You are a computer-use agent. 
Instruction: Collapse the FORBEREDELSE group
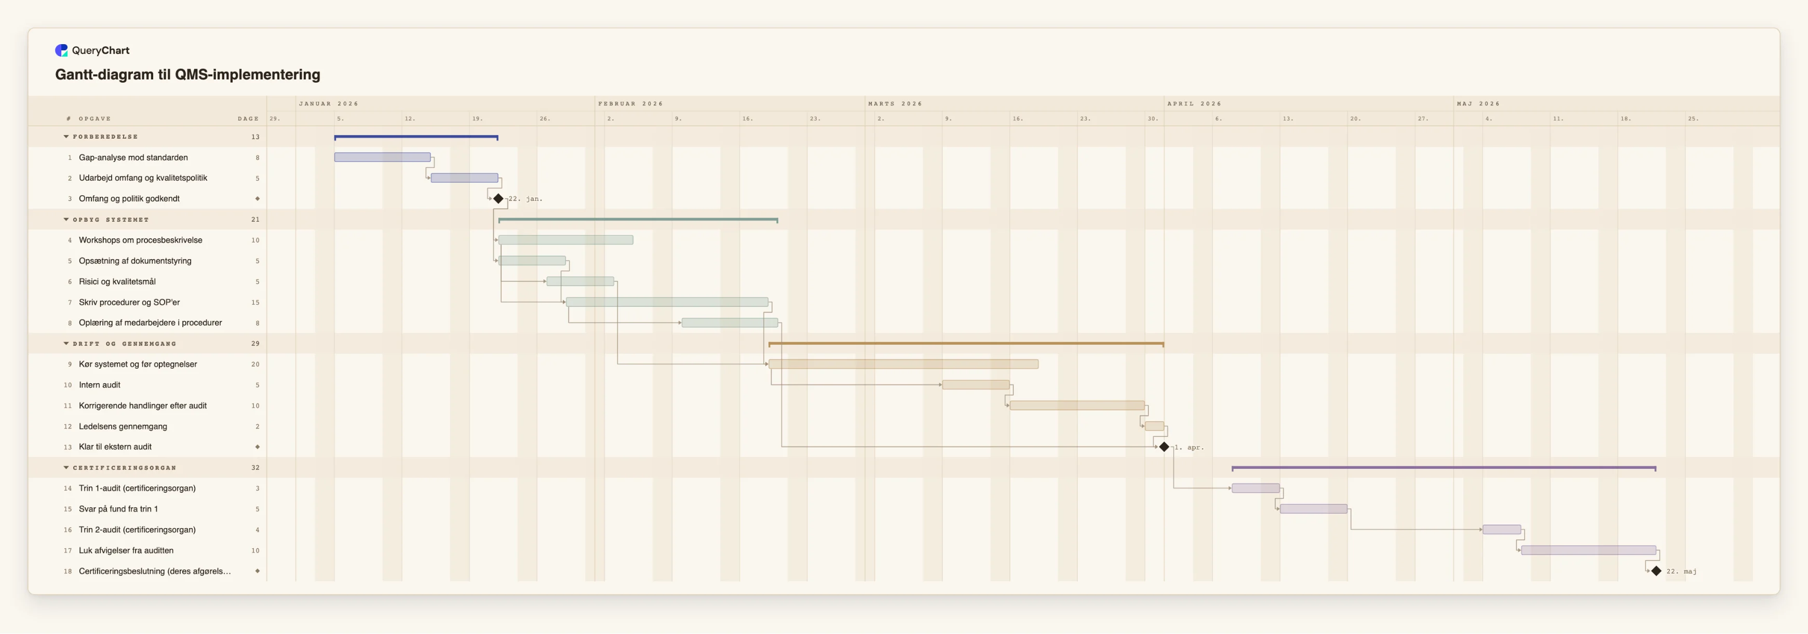66,137
